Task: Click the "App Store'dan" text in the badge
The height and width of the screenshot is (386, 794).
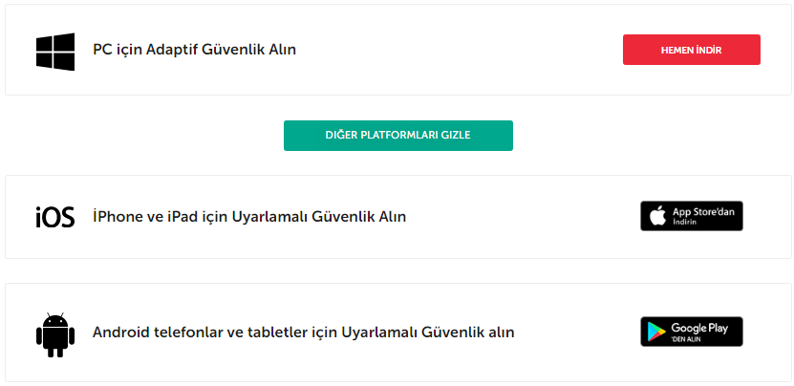Action: (x=703, y=211)
